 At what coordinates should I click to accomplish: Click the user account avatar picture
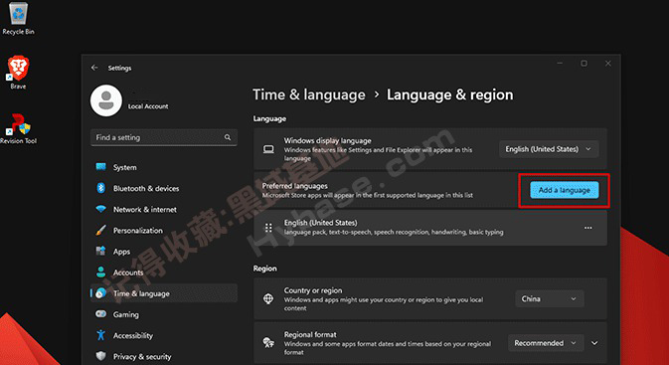tap(105, 100)
